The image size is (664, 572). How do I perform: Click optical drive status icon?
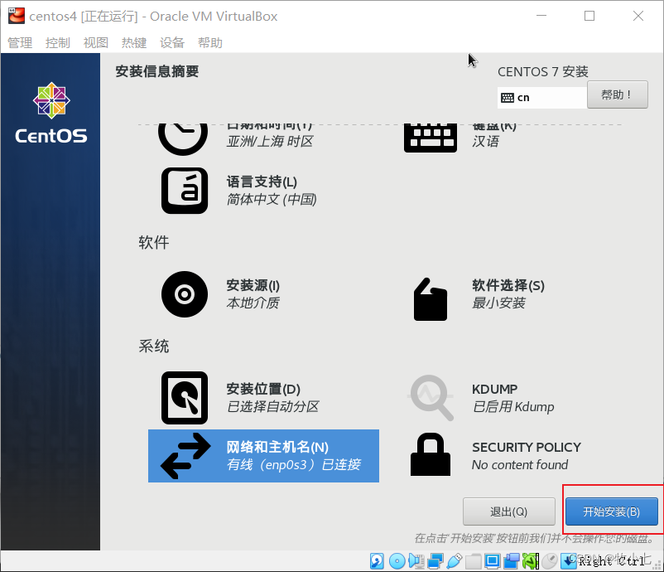(x=397, y=561)
